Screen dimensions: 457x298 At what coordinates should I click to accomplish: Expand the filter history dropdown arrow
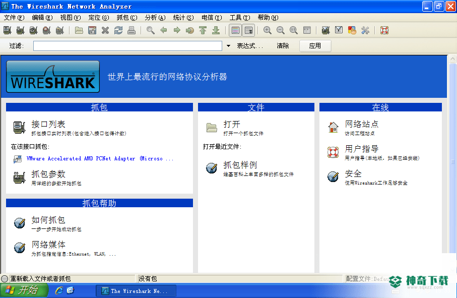coord(229,46)
